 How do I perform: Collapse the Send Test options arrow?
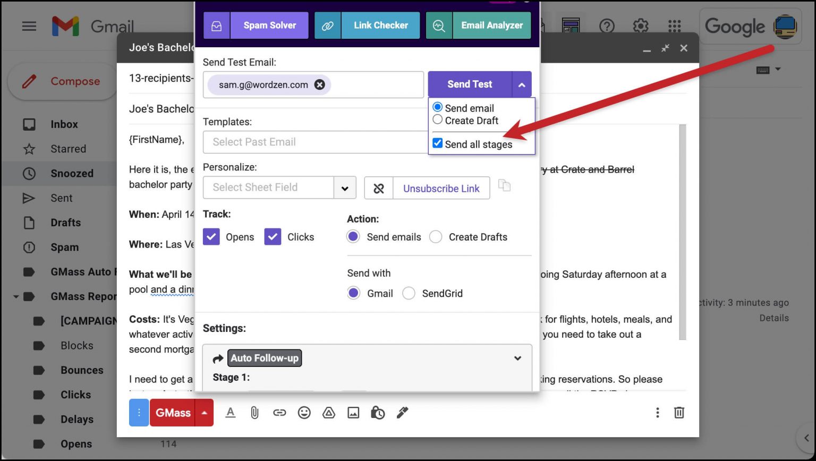click(x=522, y=84)
